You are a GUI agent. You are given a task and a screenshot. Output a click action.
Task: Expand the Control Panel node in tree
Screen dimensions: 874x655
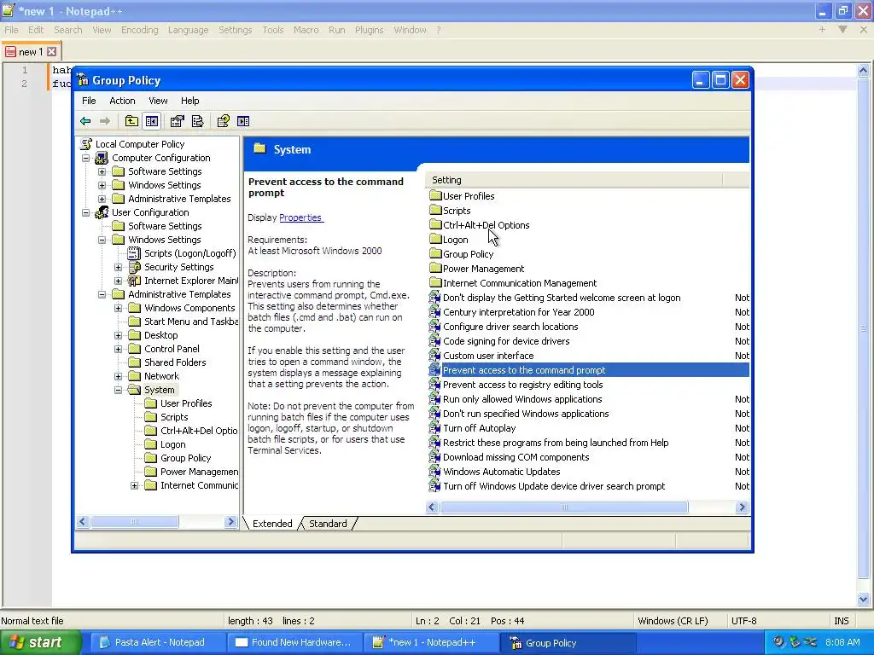pos(118,349)
